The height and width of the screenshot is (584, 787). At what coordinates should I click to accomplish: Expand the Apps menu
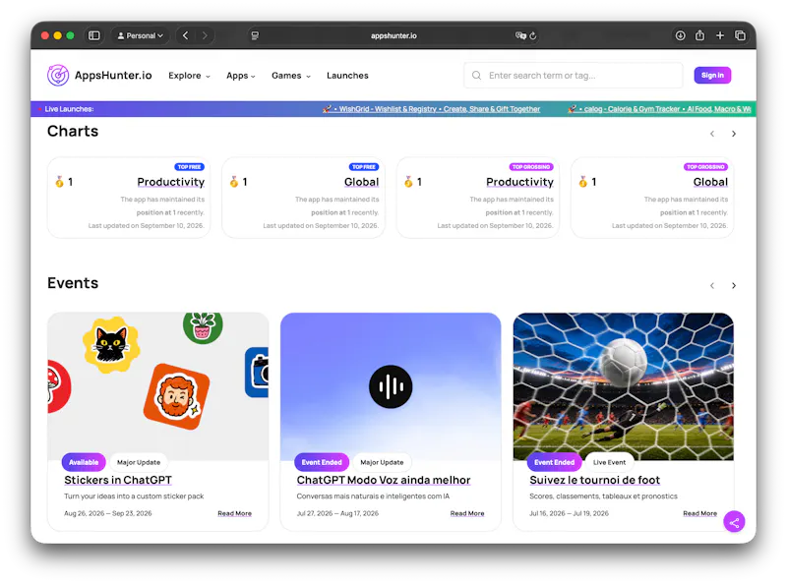[x=241, y=76]
